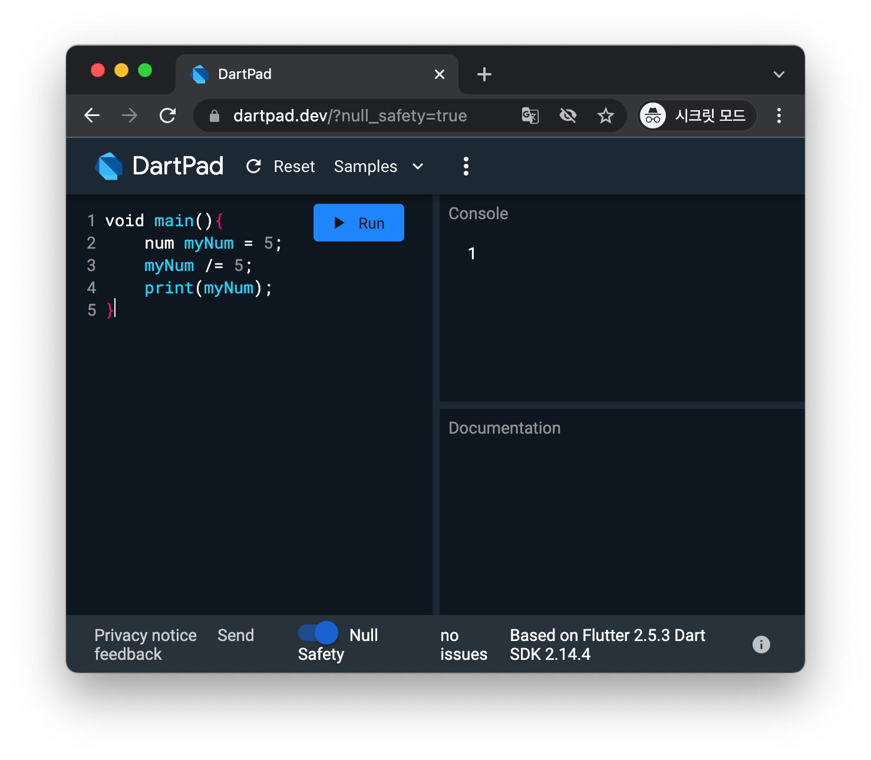Expand the Samples dropdown
Image resolution: width=871 pixels, height=760 pixels.
pos(378,167)
